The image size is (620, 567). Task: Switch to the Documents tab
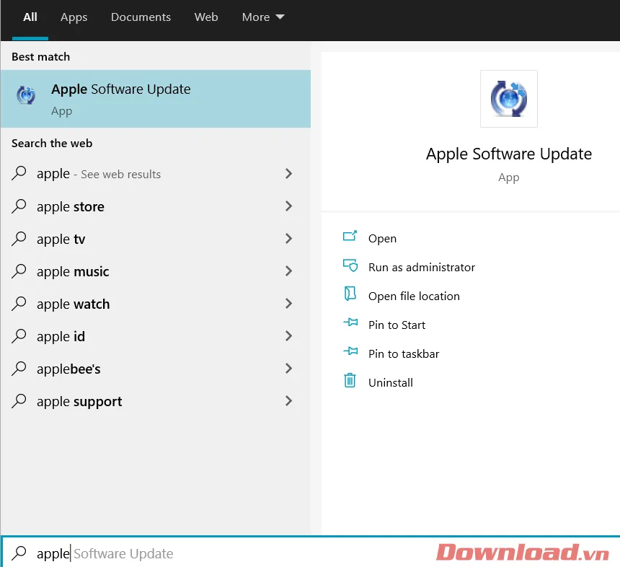click(x=141, y=17)
